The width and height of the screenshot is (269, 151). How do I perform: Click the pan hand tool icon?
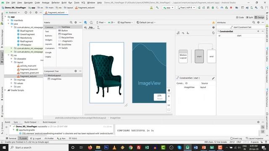169,90
